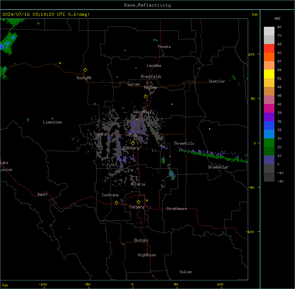
Task: Click the RedDeer city label
Action: click(151, 88)
